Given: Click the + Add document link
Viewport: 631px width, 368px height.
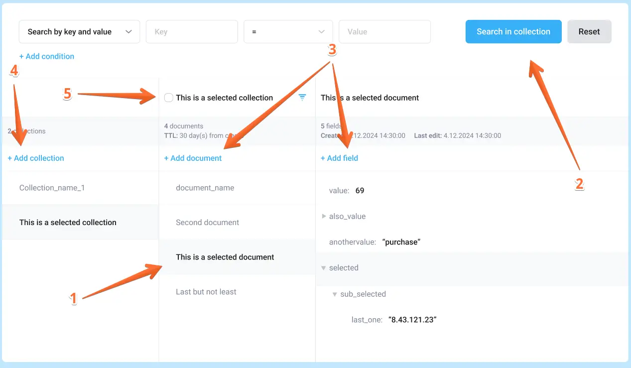Looking at the screenshot, I should coord(193,158).
